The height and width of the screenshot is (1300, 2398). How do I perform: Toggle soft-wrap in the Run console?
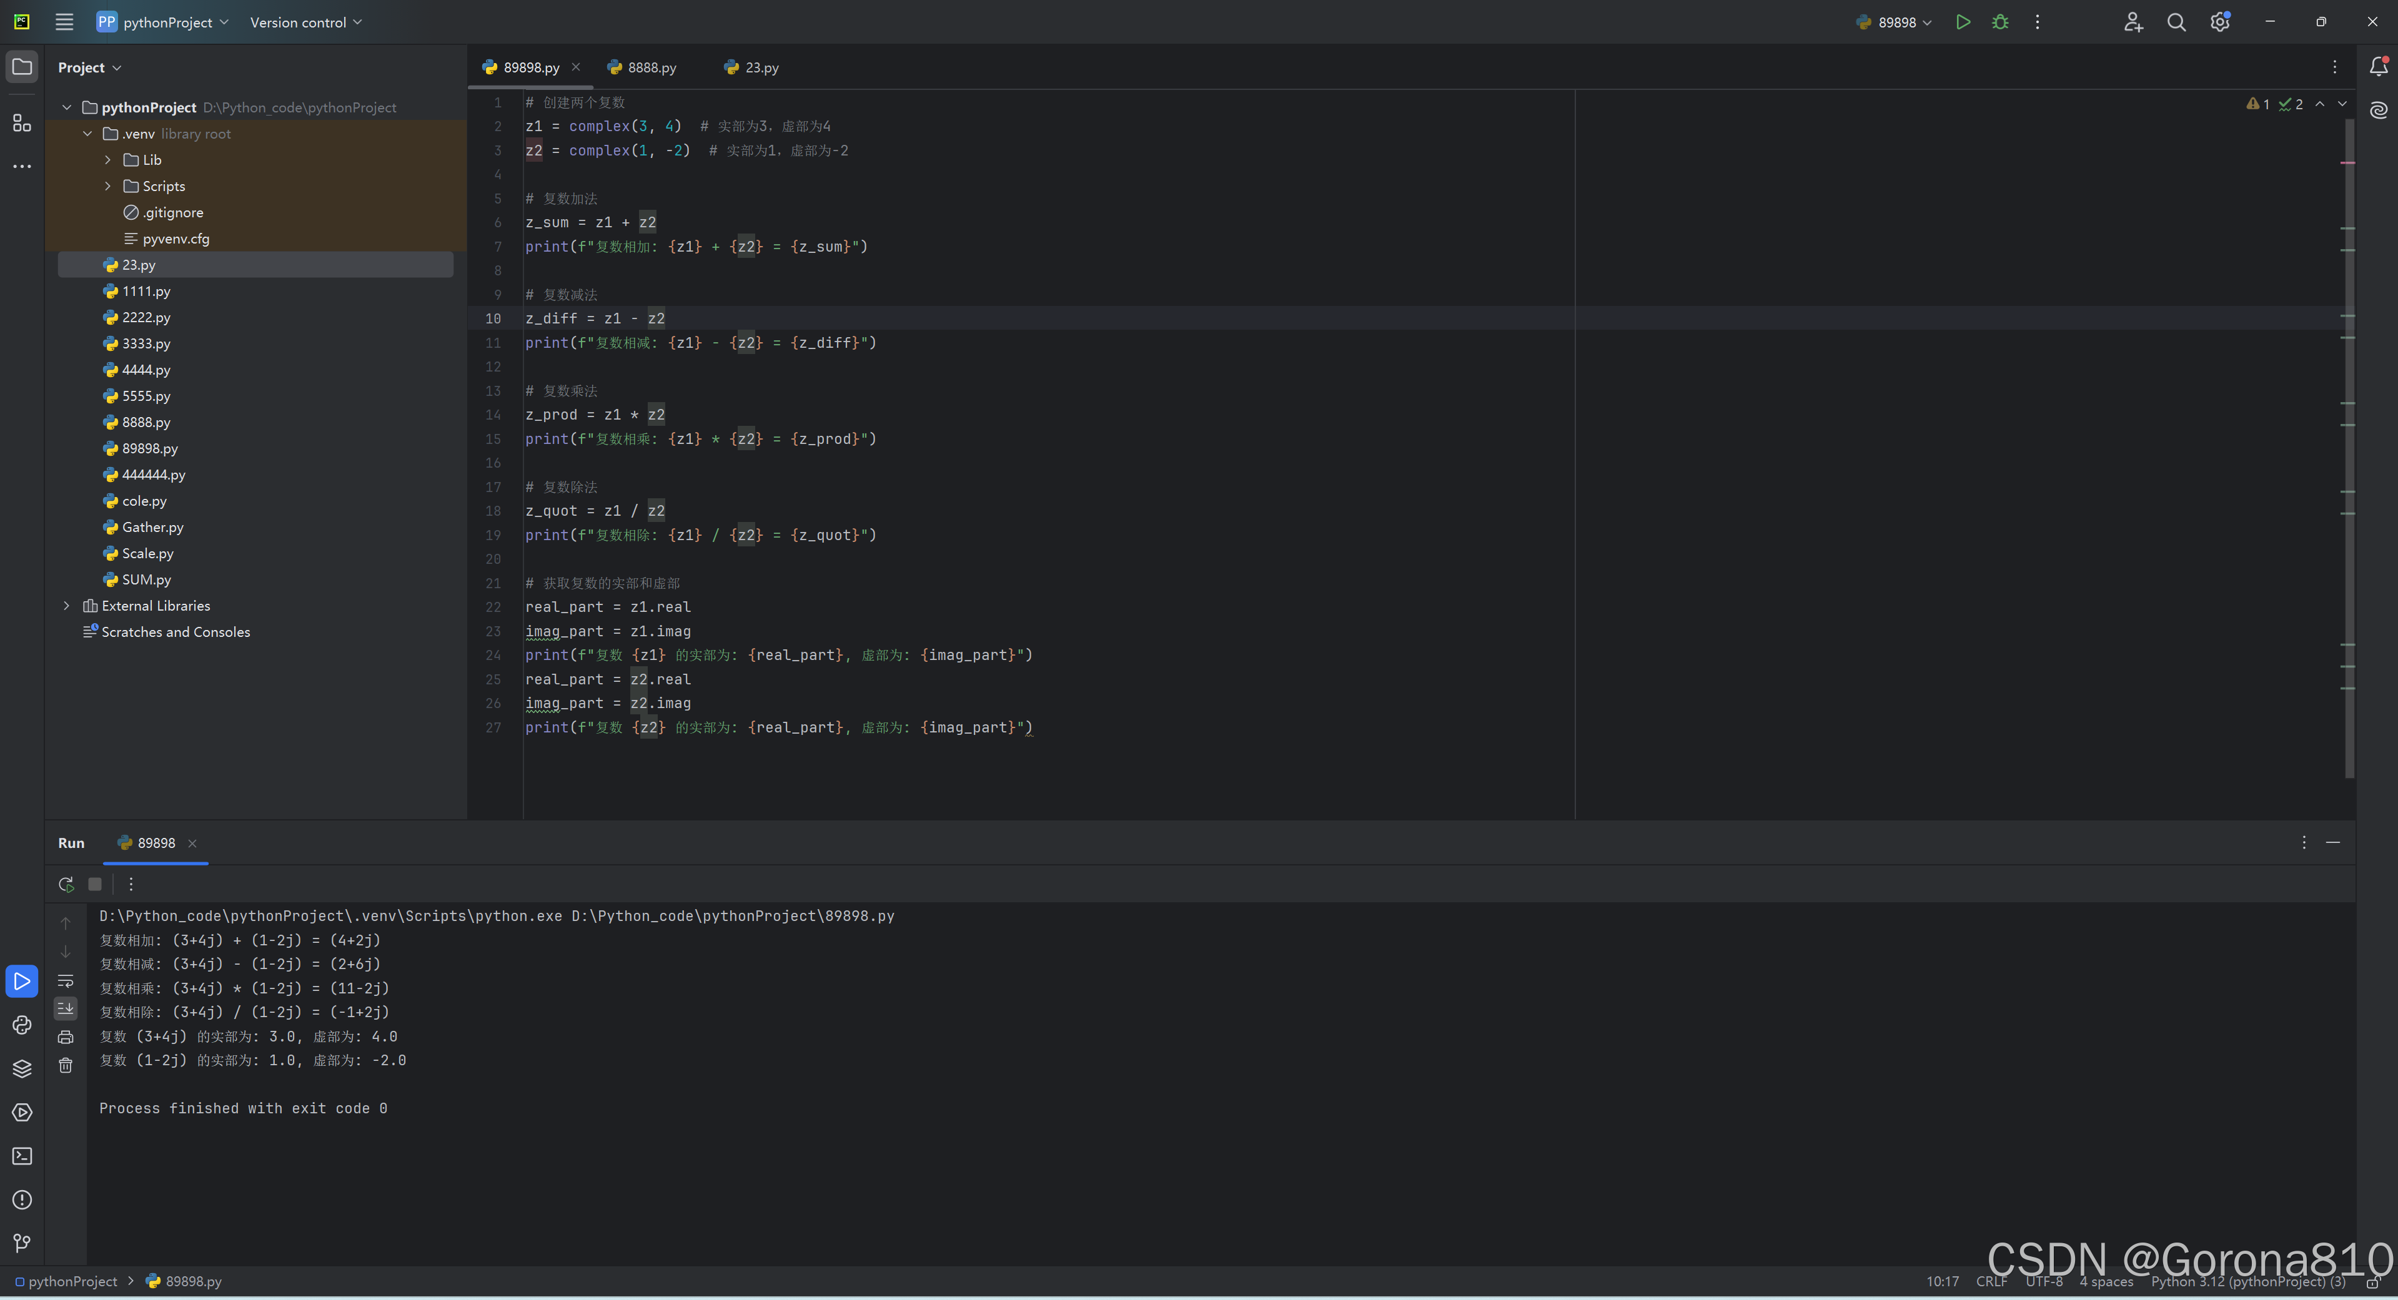point(66,981)
